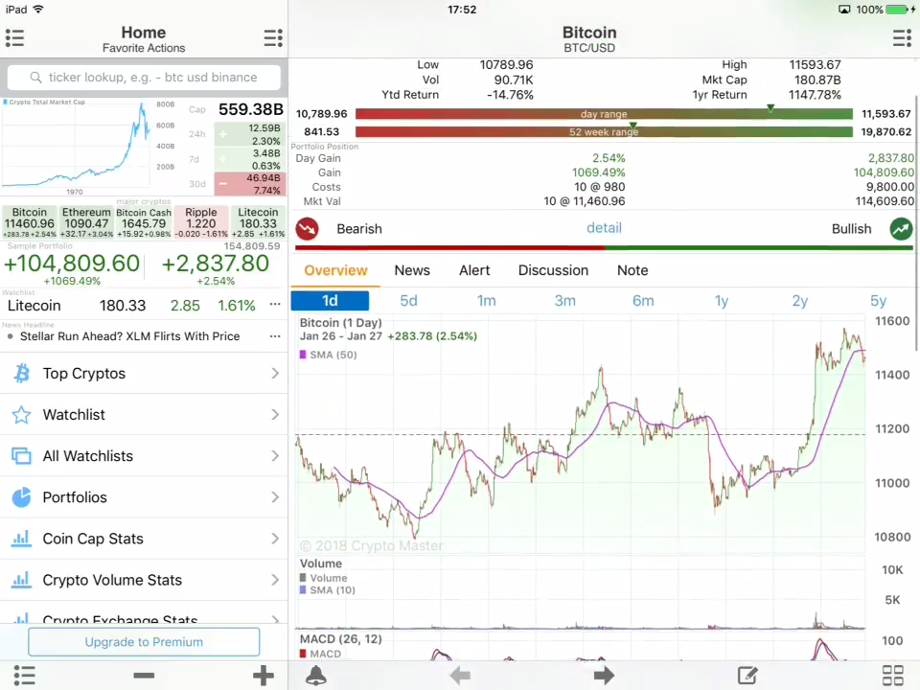Open the Litecoin 180.33 watchlist row
The height and width of the screenshot is (690, 920).
point(144,305)
